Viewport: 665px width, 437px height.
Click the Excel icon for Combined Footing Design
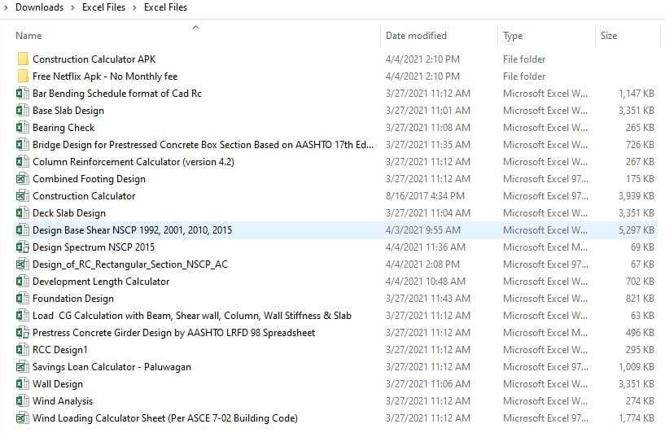pos(22,179)
